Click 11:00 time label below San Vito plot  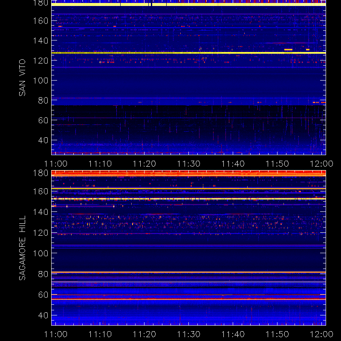click(56, 164)
